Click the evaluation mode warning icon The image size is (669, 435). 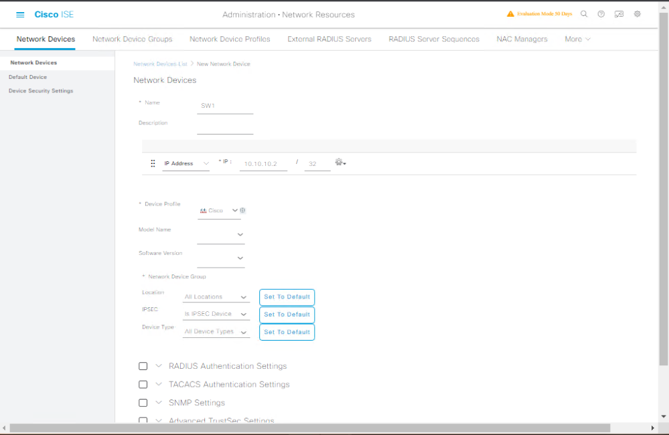click(510, 14)
